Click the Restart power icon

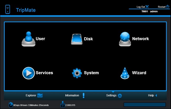pyautogui.click(x=168, y=7)
